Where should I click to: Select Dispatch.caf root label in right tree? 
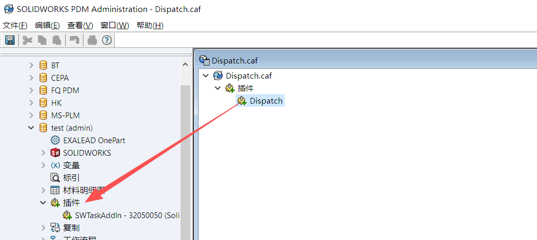pyautogui.click(x=249, y=75)
